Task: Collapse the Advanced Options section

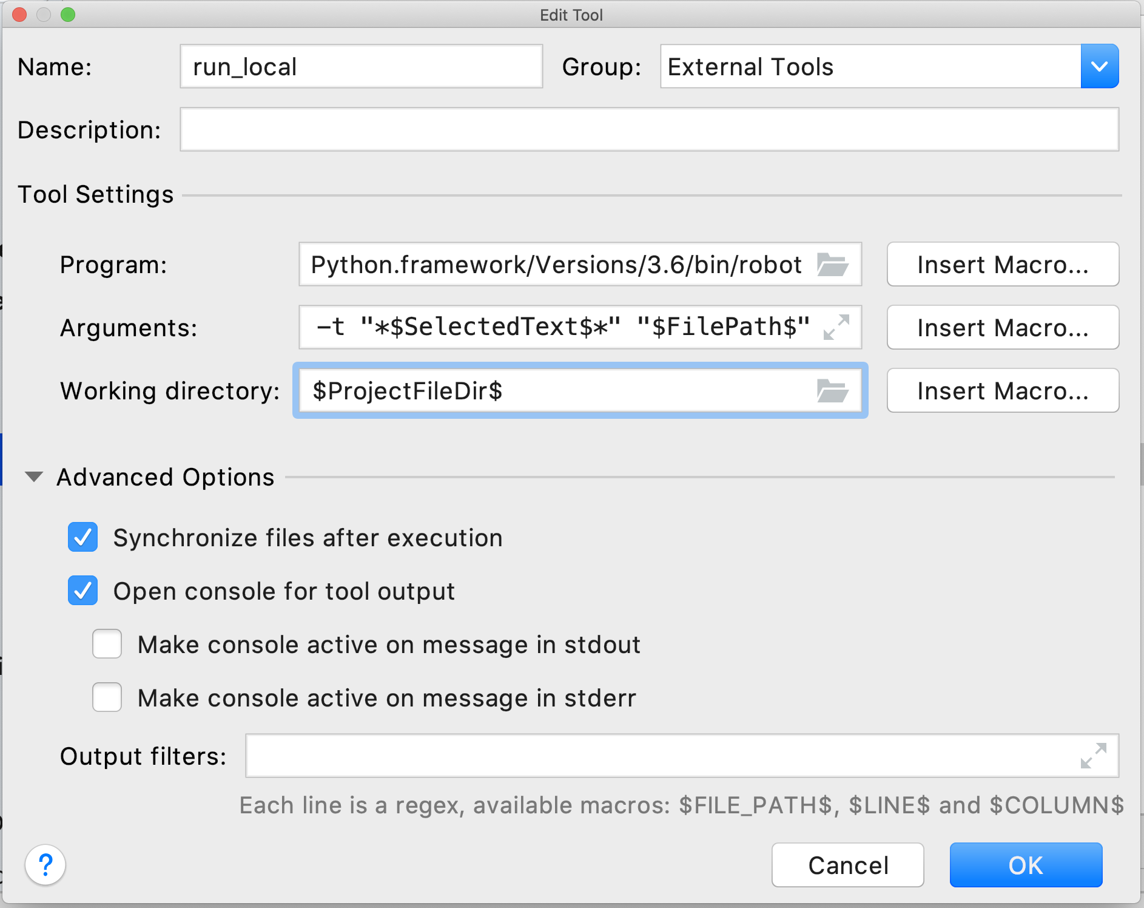Action: [x=34, y=477]
